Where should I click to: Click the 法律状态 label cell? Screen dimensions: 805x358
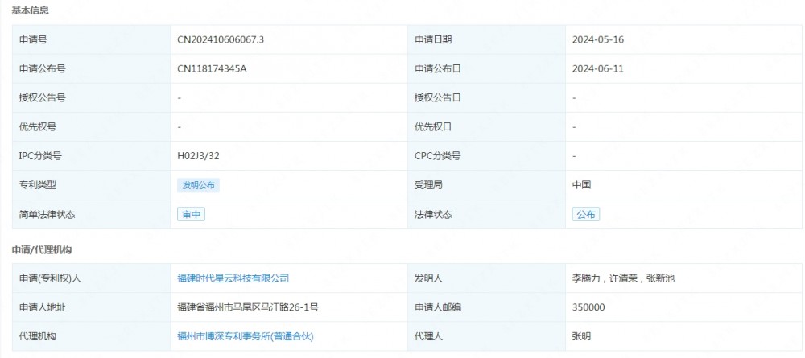[x=487, y=214]
